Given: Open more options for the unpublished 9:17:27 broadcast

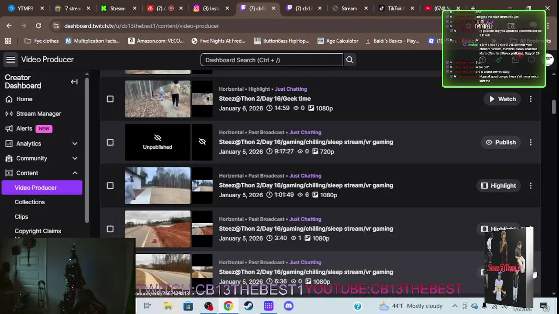Looking at the screenshot, I should pyautogui.click(x=531, y=142).
